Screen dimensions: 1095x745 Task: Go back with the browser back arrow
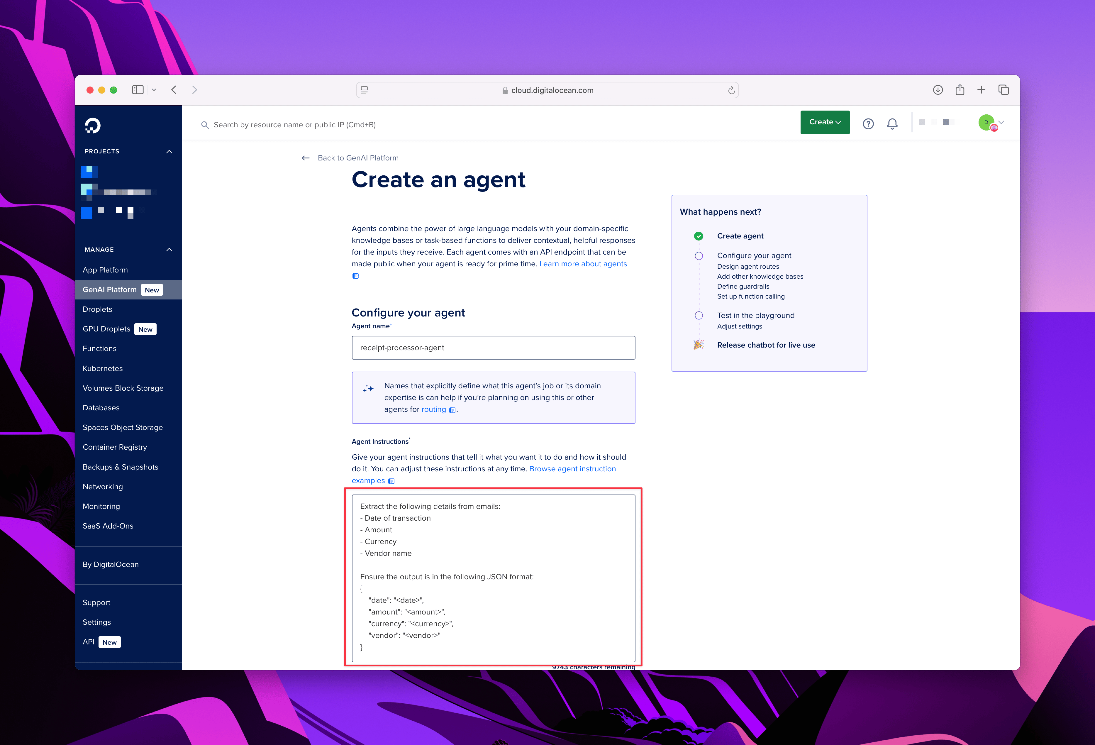(174, 89)
